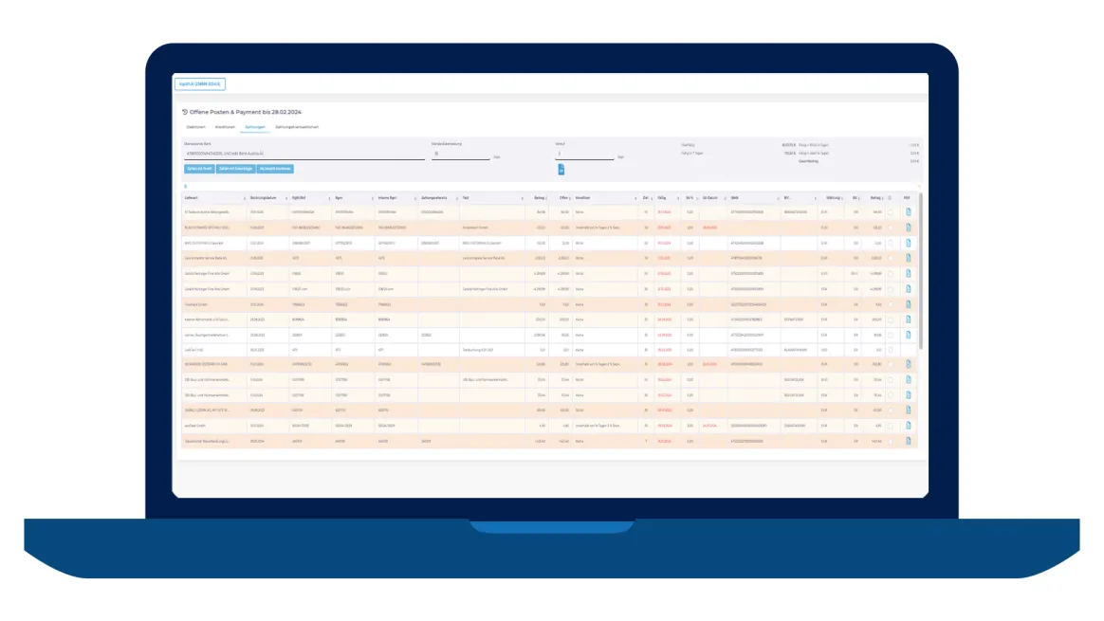Focus the Verlauf input field
Viewport: 1104px width, 621px height.
(x=584, y=154)
